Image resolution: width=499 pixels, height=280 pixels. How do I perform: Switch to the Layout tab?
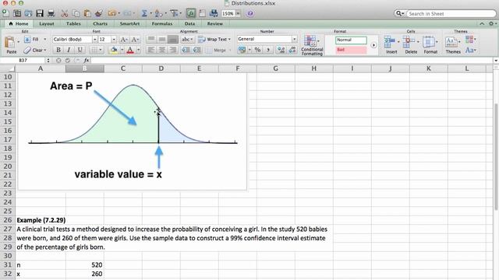pyautogui.click(x=47, y=24)
